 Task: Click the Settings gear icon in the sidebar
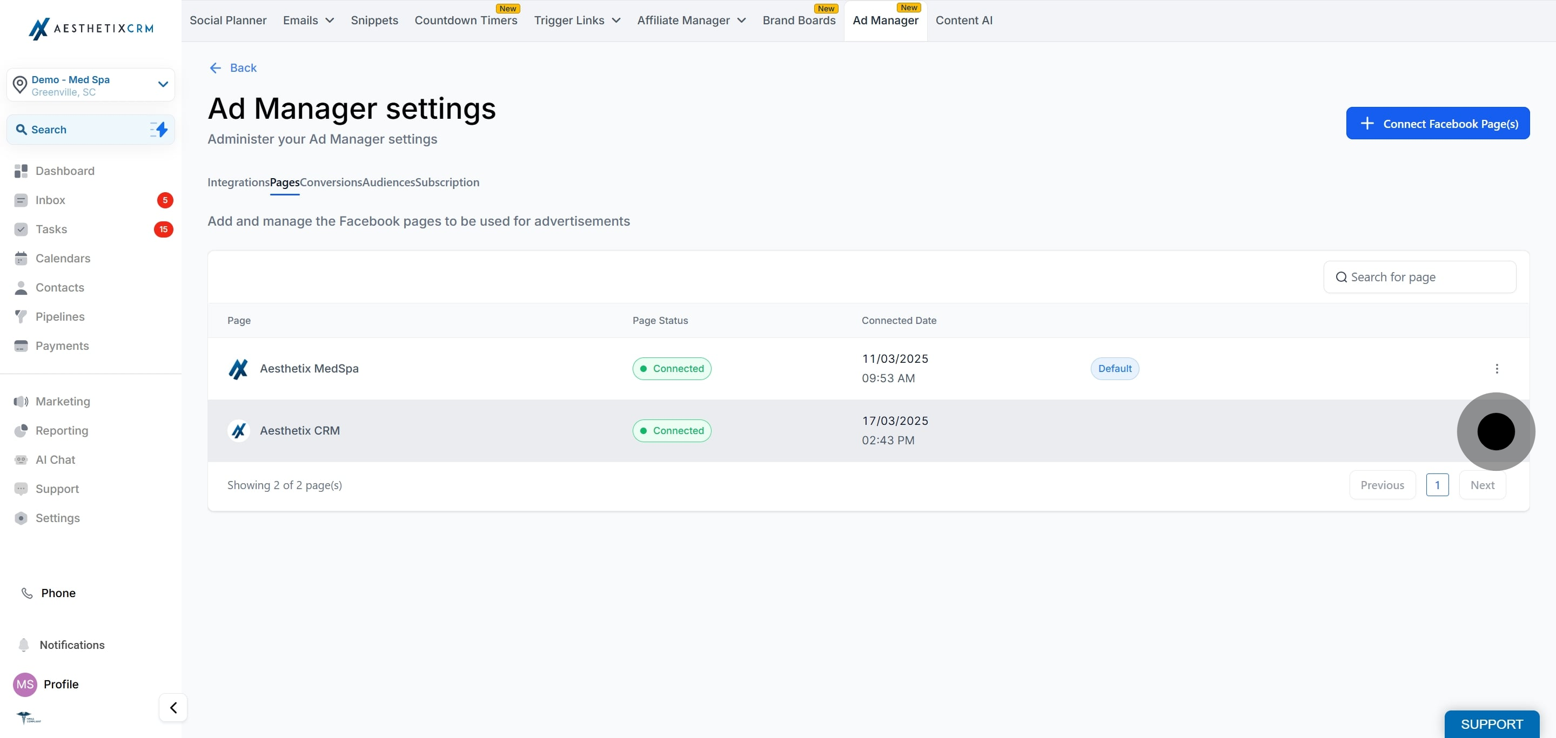pos(21,518)
